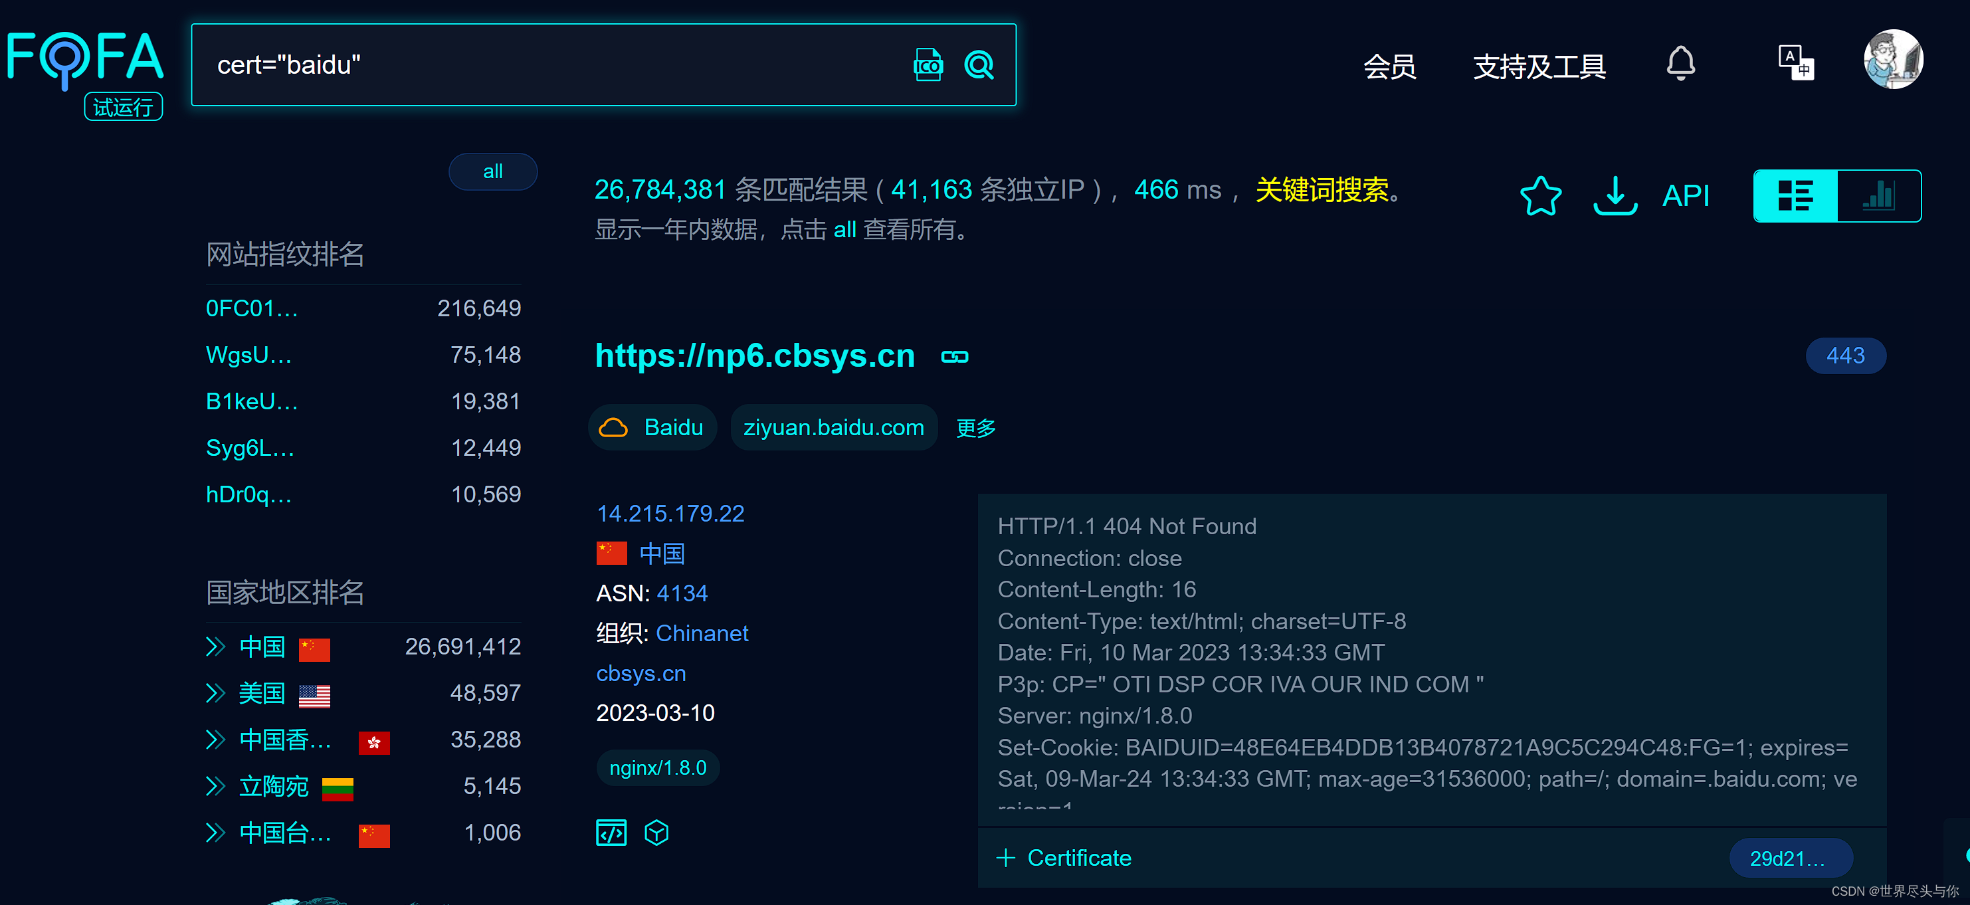This screenshot has height=905, width=1970.
Task: Click the 29d21… certificate hash badge
Action: (1791, 858)
